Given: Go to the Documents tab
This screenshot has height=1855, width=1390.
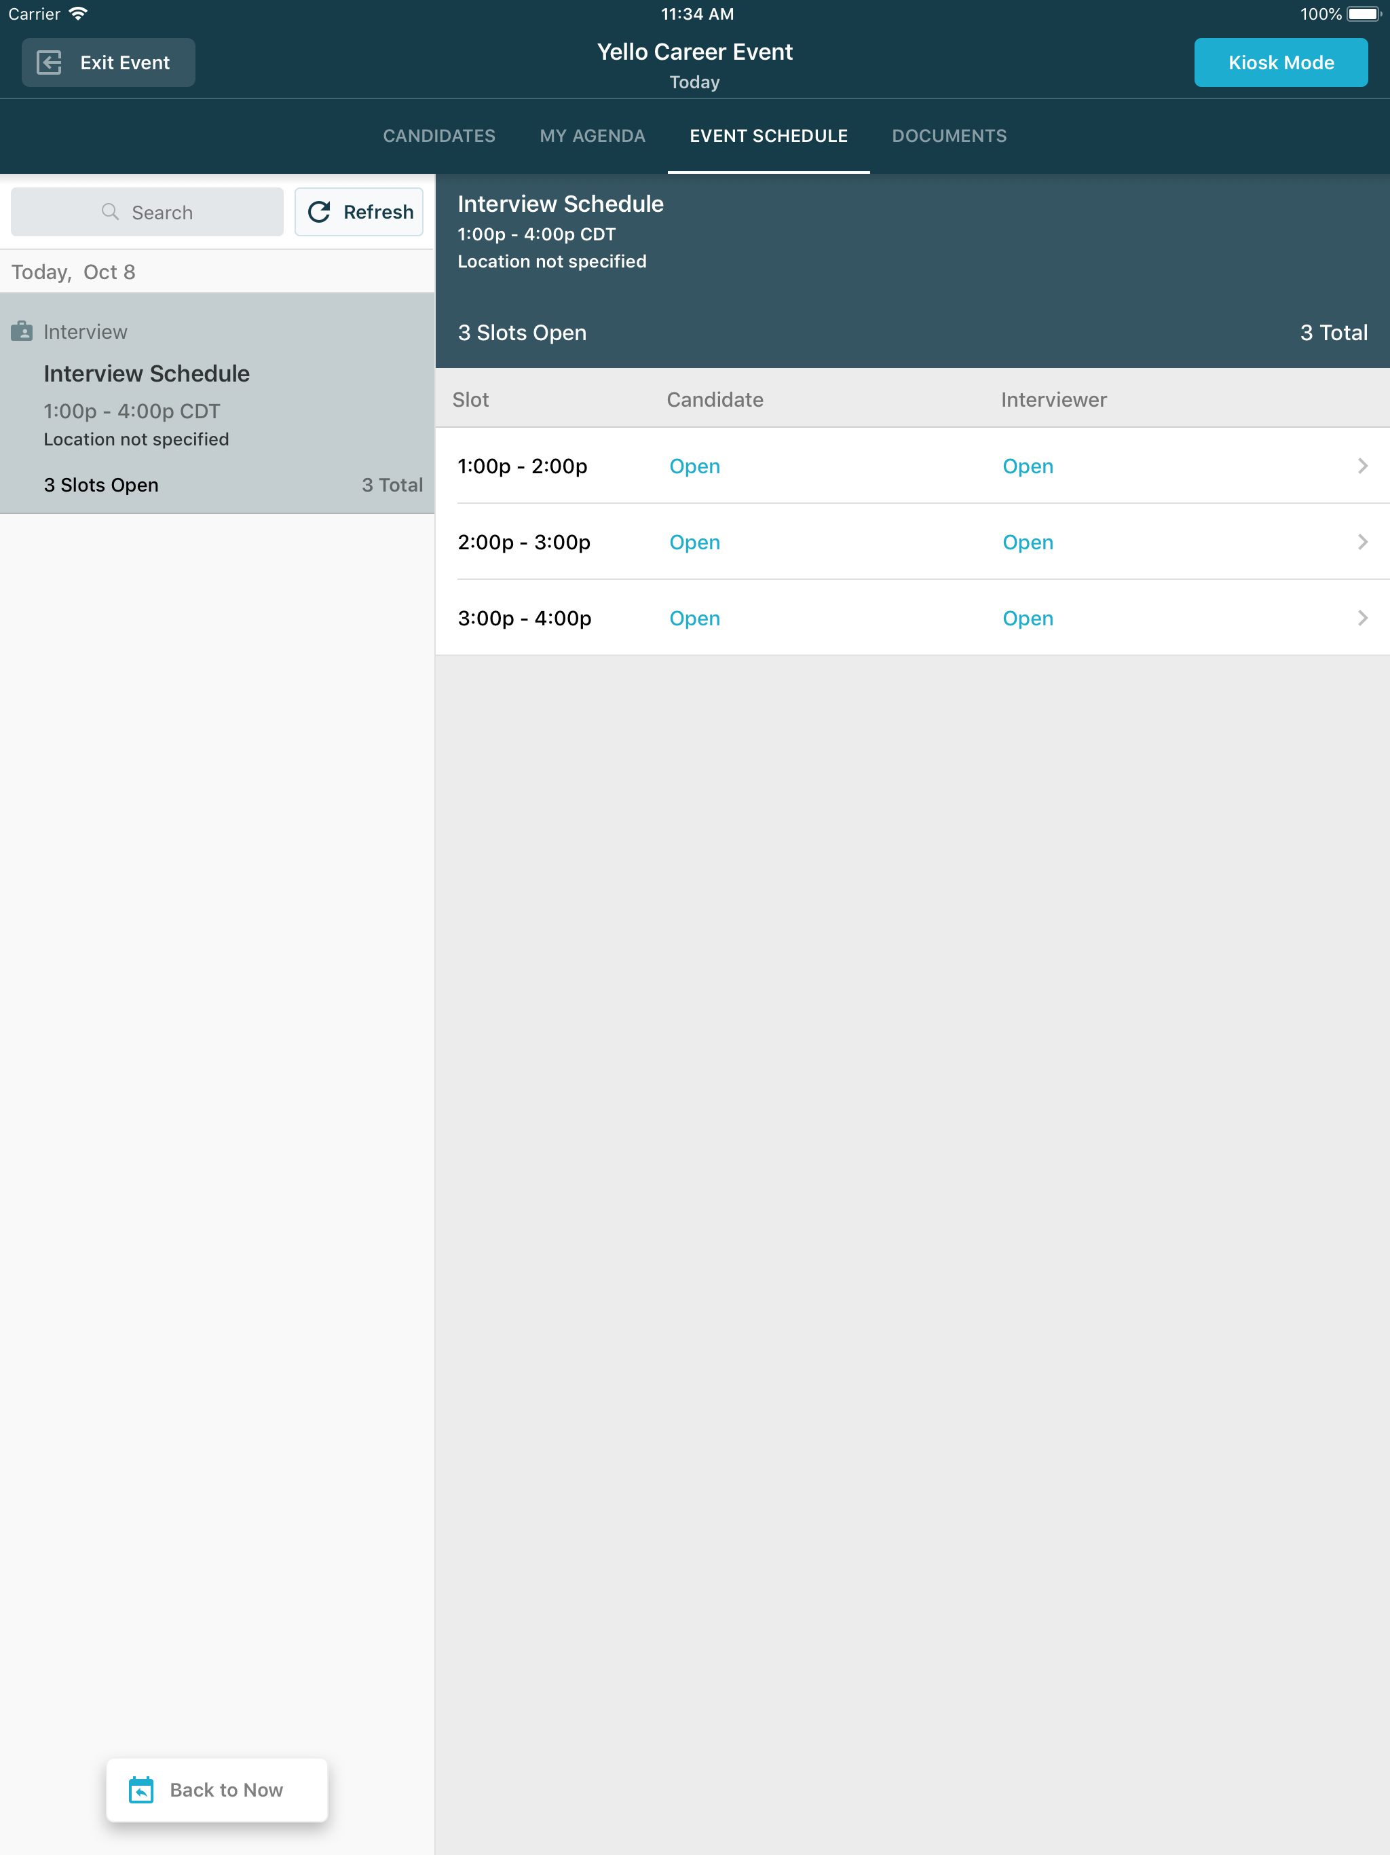Looking at the screenshot, I should point(949,136).
